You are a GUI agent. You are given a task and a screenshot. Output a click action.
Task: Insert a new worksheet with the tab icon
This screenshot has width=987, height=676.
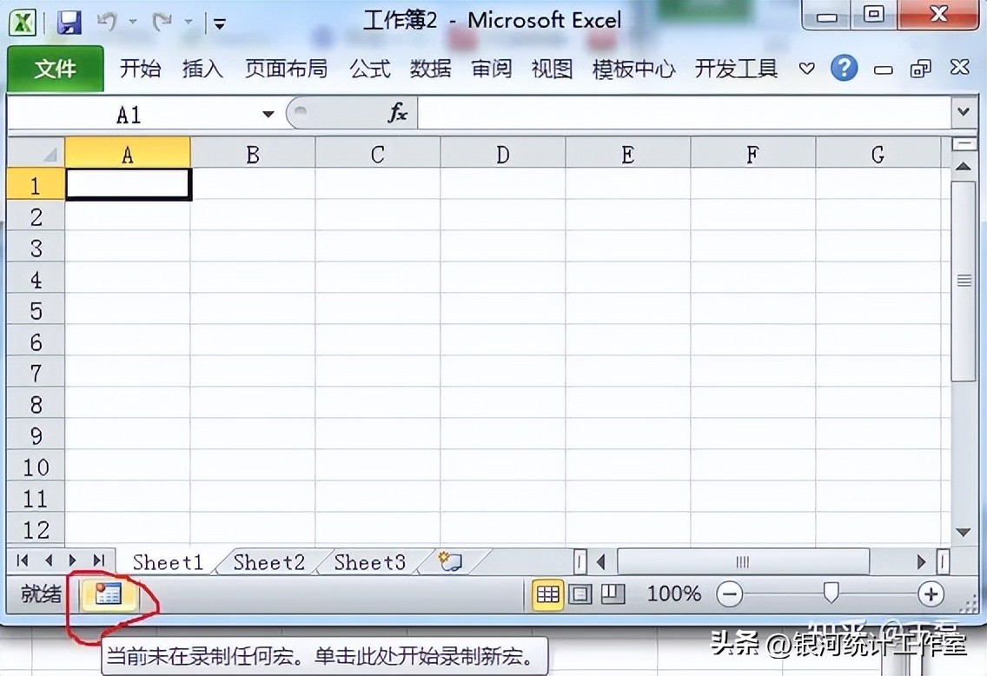[451, 560]
